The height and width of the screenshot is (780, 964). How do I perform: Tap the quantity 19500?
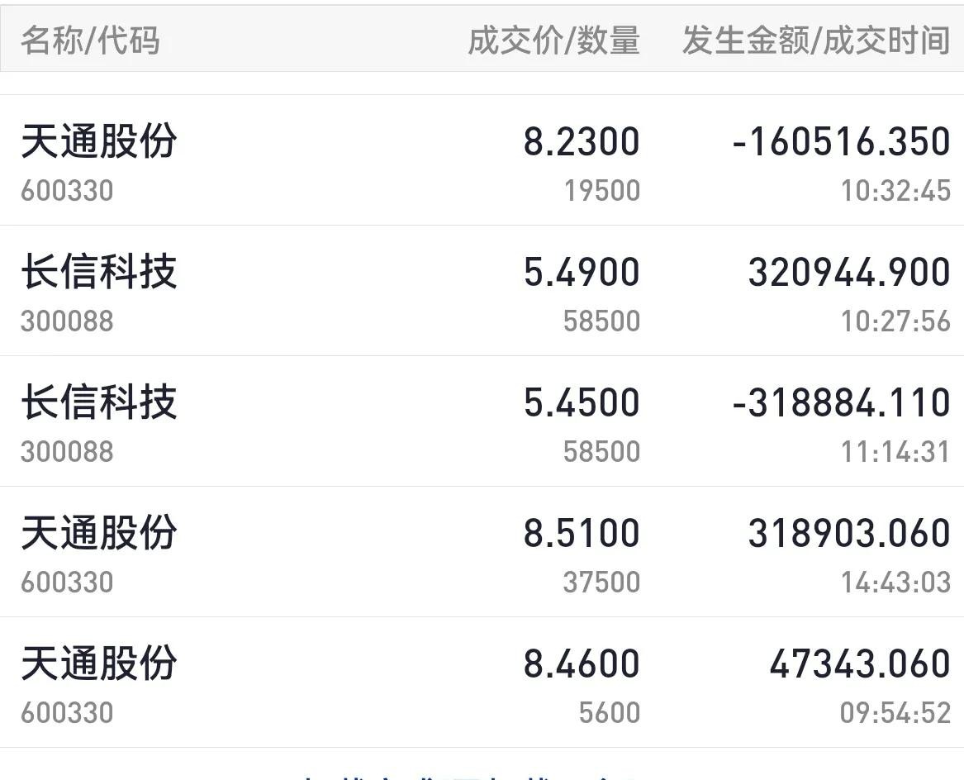pos(602,191)
